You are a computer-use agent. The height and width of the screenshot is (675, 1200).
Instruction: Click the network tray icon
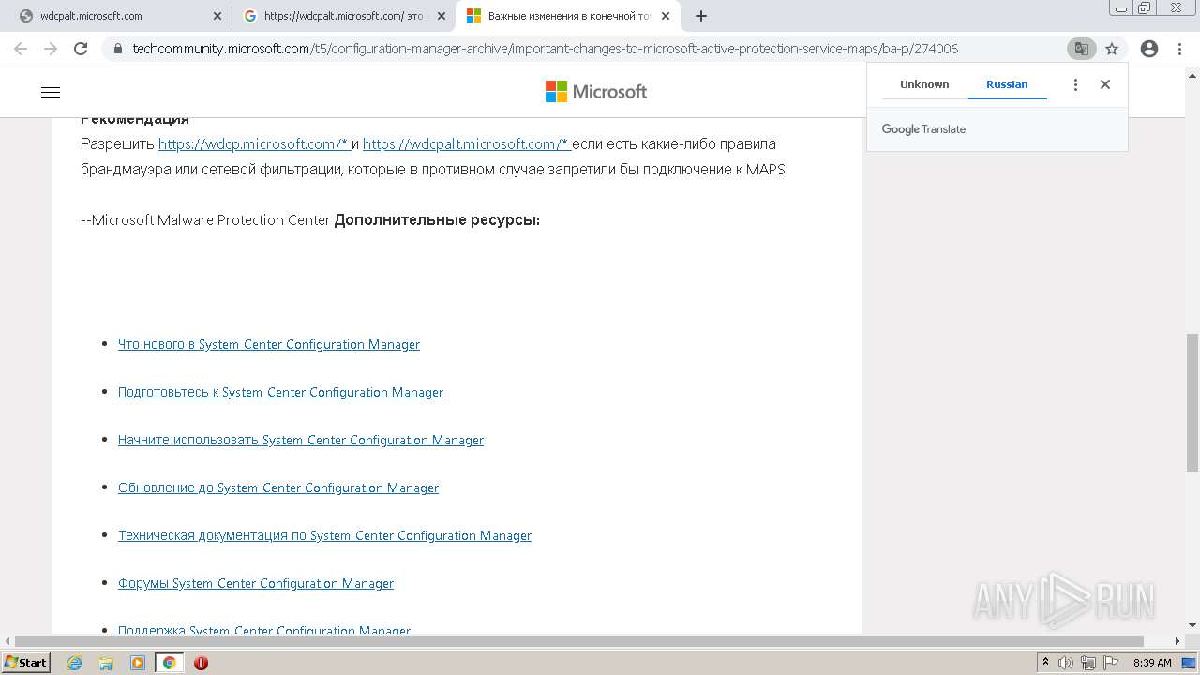1088,663
